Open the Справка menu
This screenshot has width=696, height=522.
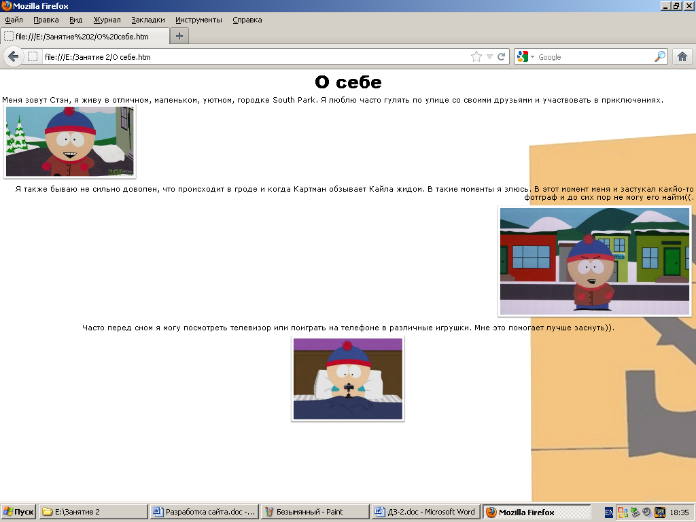pos(247,20)
